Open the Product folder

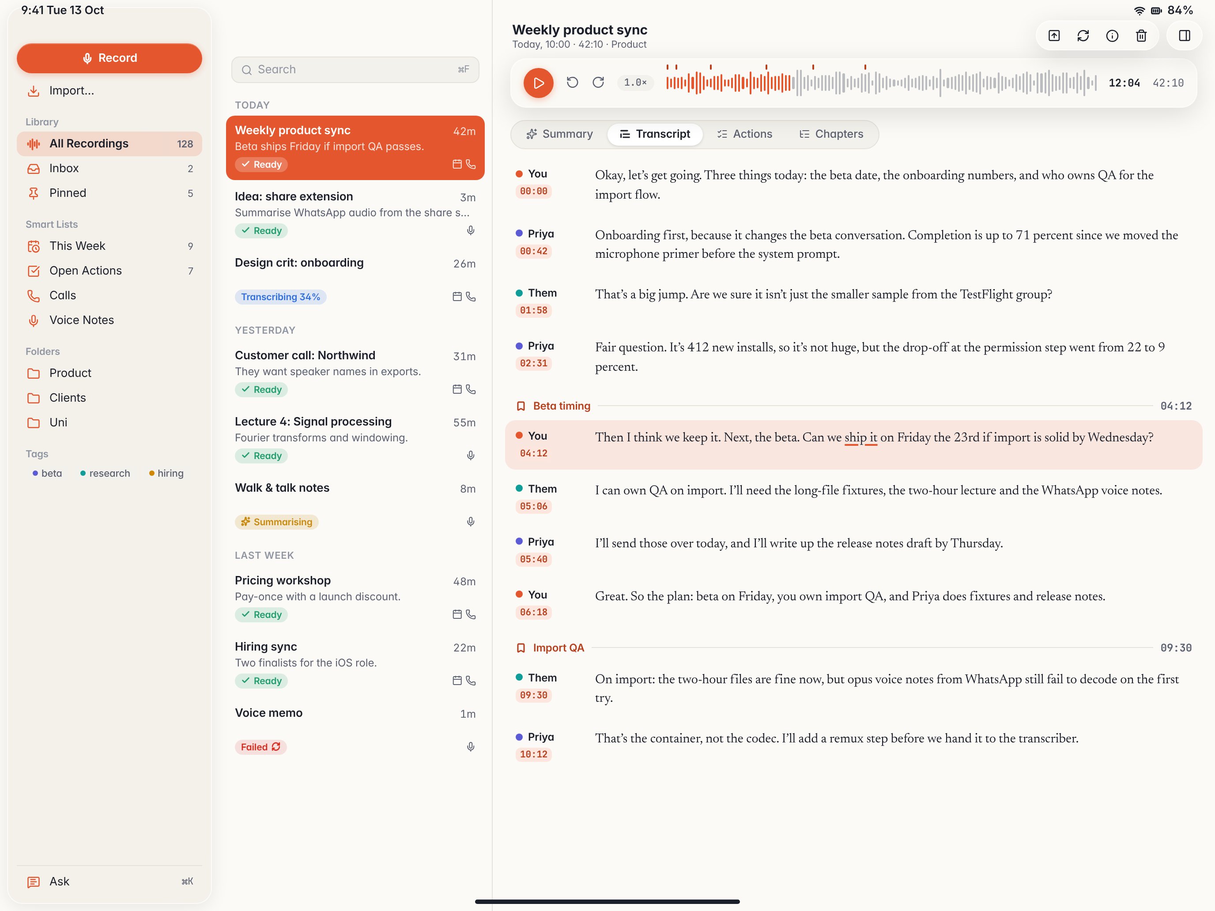point(109,373)
